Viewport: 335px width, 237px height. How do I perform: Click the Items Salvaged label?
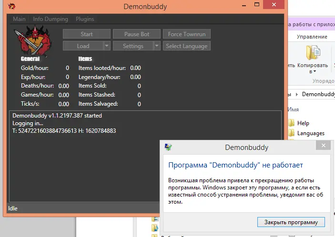point(98,104)
